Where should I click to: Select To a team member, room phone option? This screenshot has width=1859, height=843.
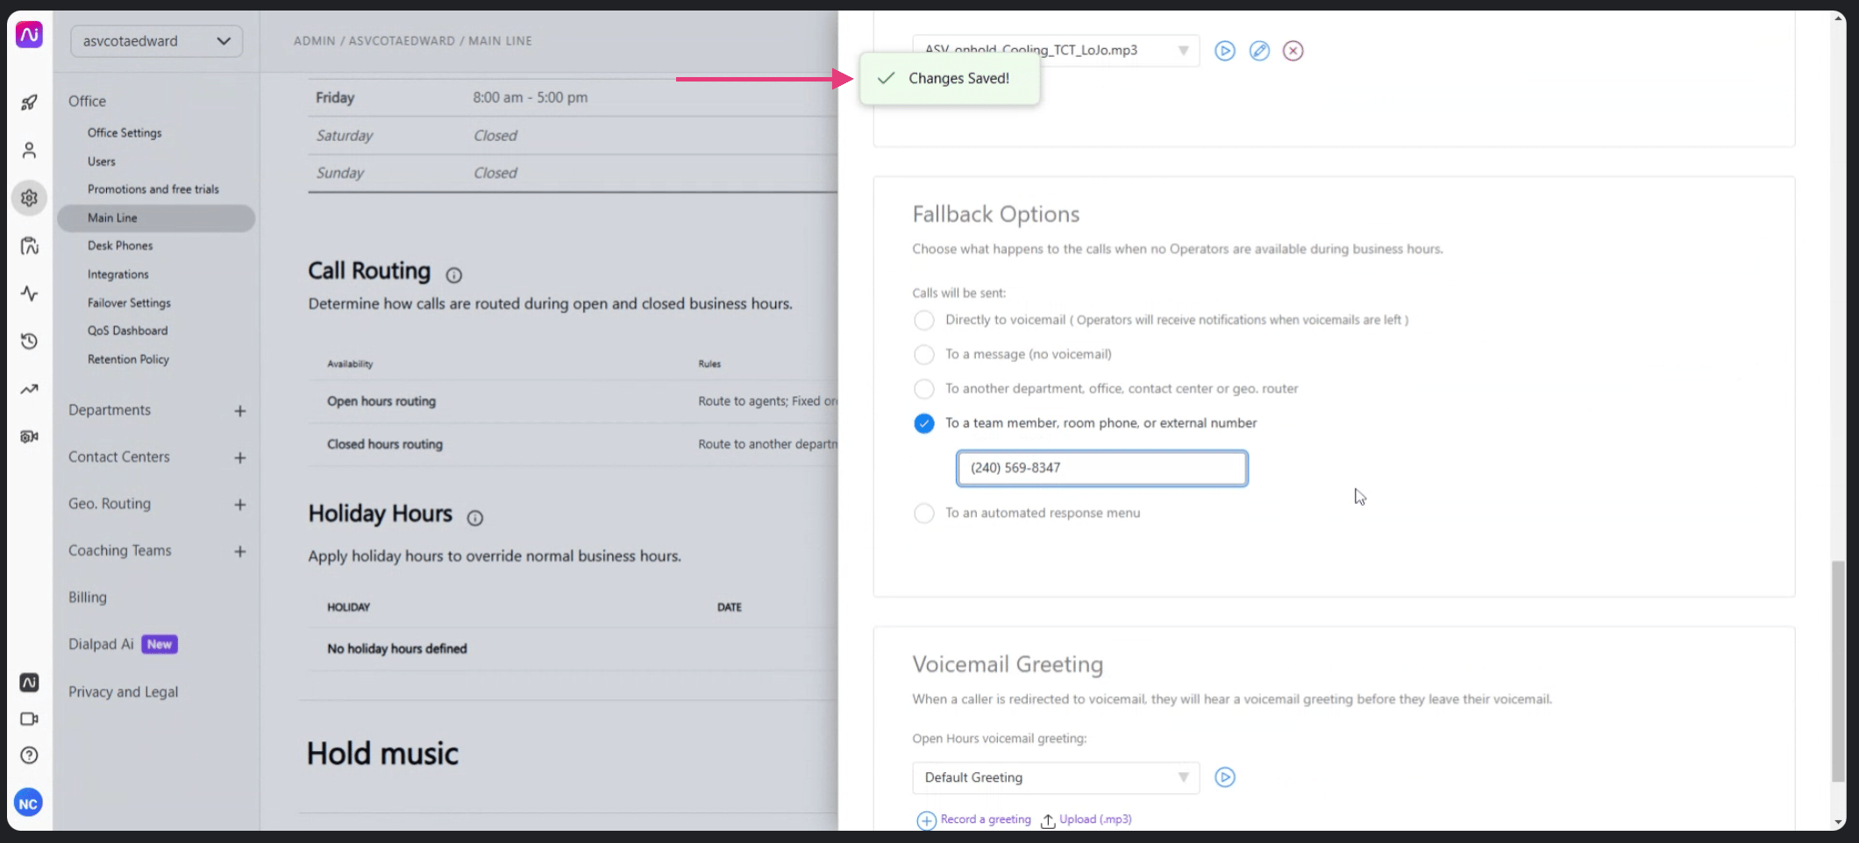pos(924,423)
